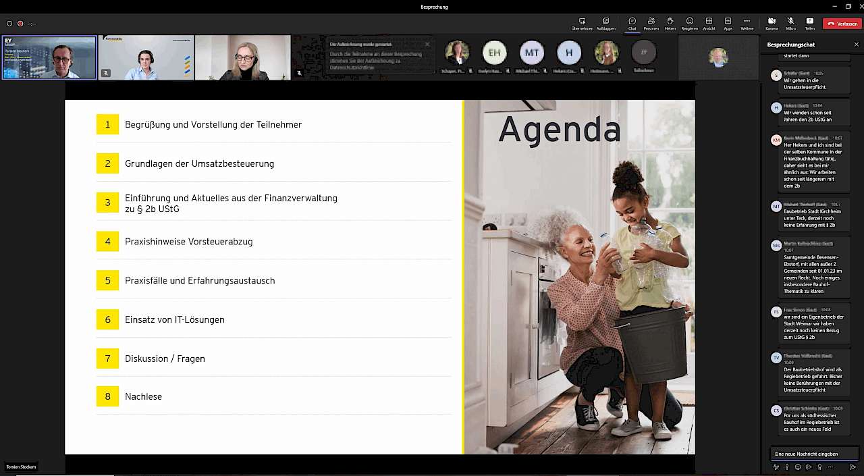Screen dimensions: 864x476
Task: Raise hand using Heben
Action: 670,24
